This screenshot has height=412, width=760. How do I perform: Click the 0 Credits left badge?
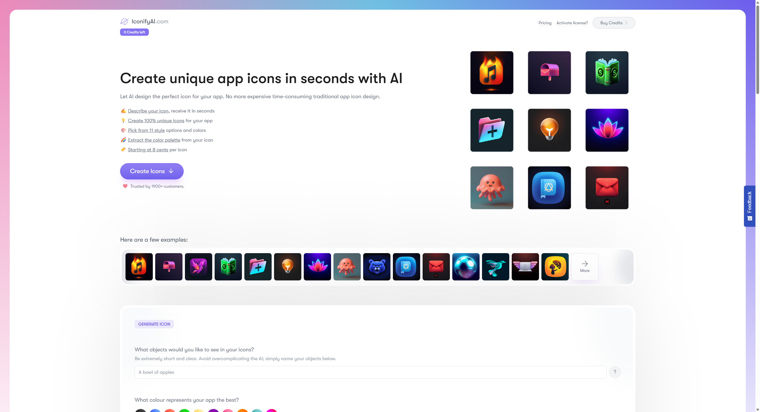pyautogui.click(x=134, y=32)
